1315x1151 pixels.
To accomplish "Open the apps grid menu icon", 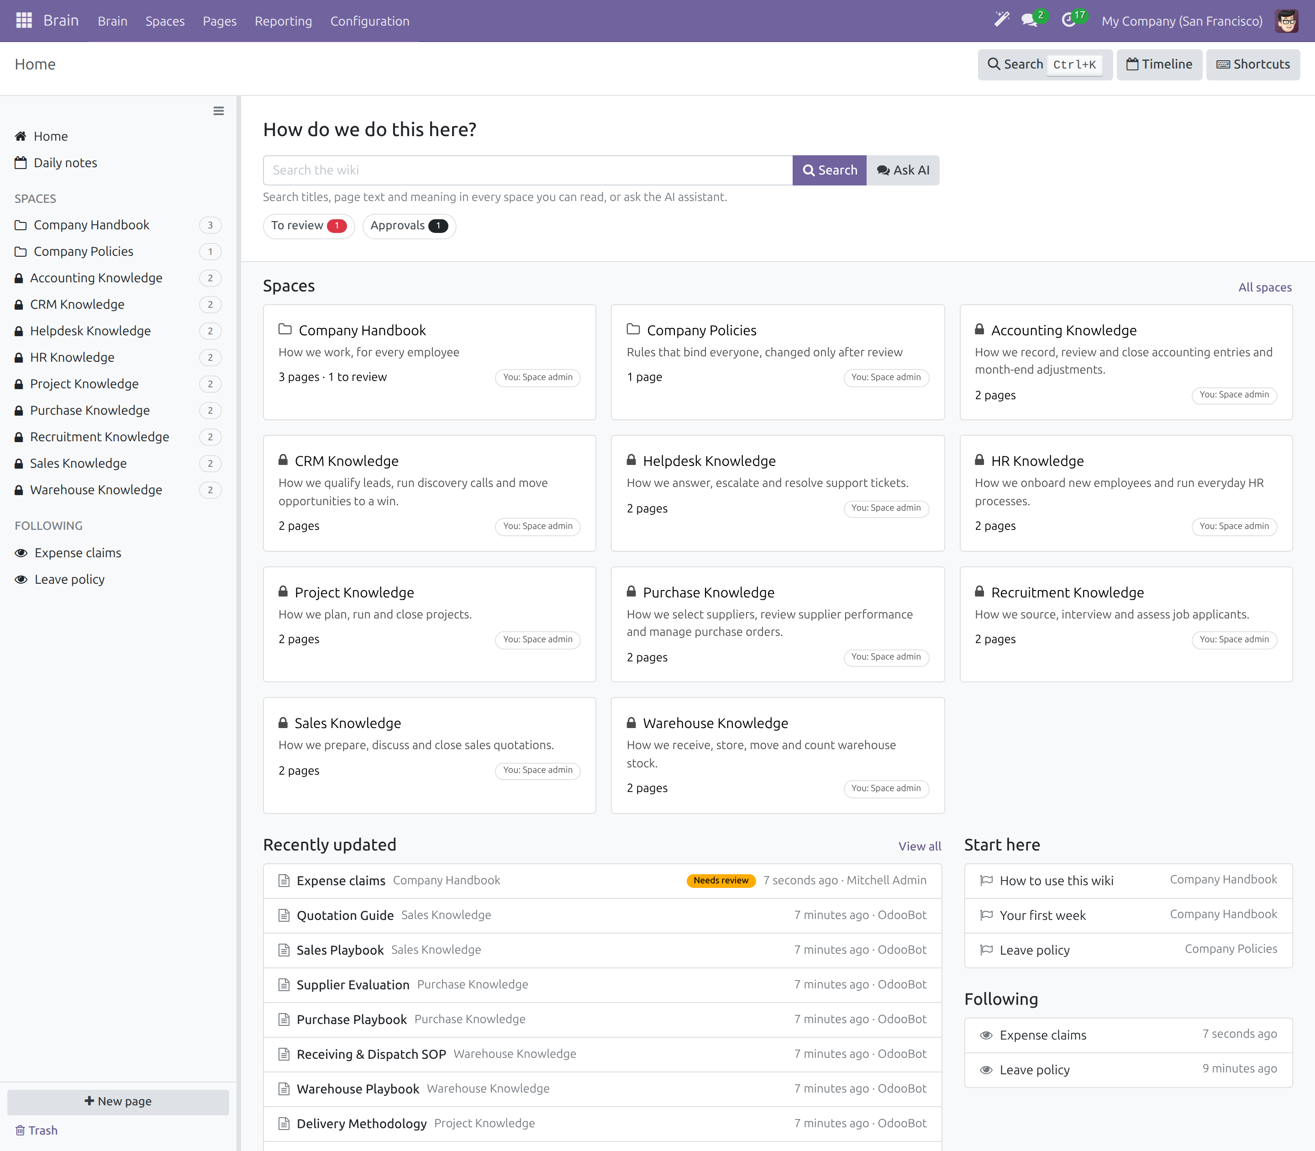I will [x=24, y=21].
